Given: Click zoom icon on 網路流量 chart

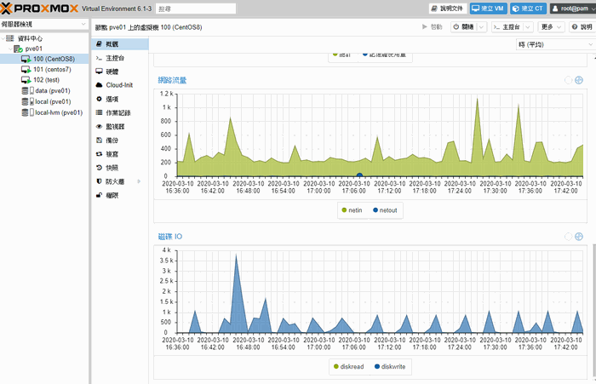Looking at the screenshot, I should pyautogui.click(x=578, y=80).
